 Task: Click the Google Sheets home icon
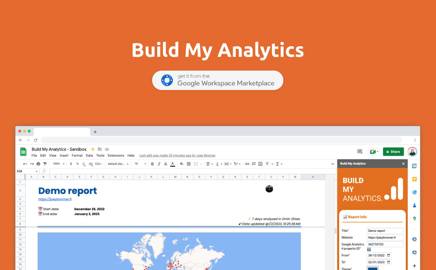coord(23,152)
